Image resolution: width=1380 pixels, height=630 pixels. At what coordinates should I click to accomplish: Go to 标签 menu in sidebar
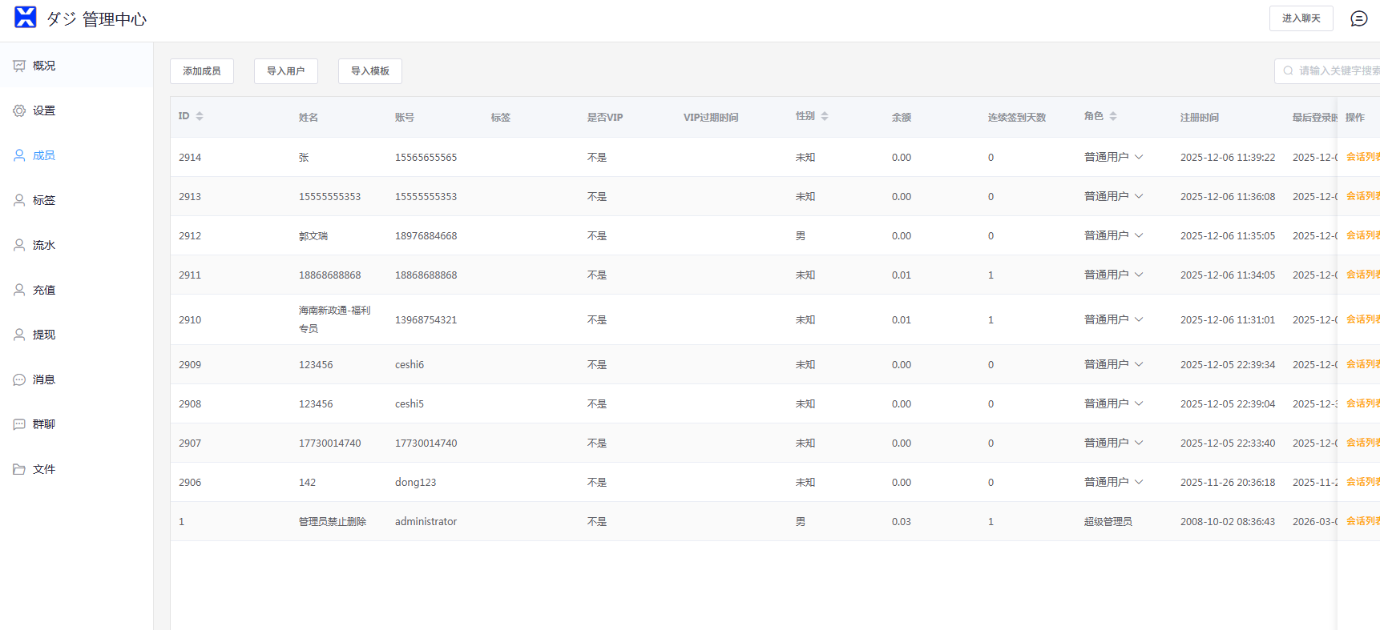[x=44, y=200]
